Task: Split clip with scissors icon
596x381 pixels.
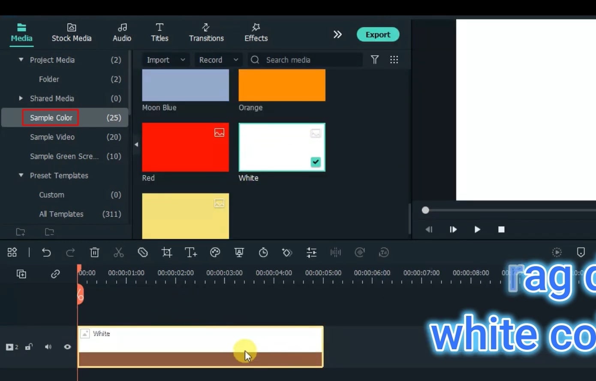Action: (119, 252)
